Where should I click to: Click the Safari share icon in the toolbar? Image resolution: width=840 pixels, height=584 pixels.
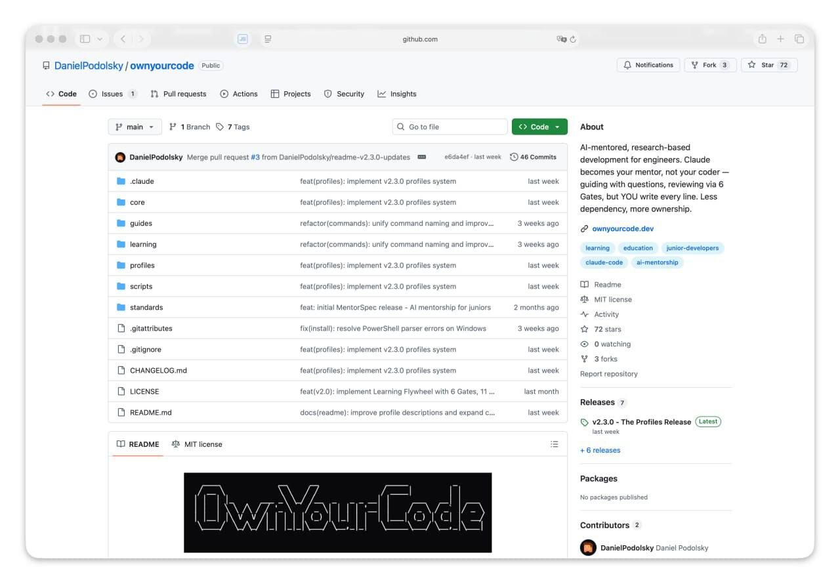tap(762, 39)
